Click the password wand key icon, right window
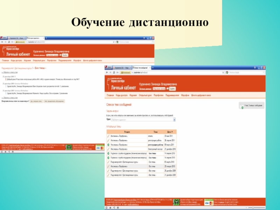The height and width of the screenshot is (210, 280). (118, 72)
